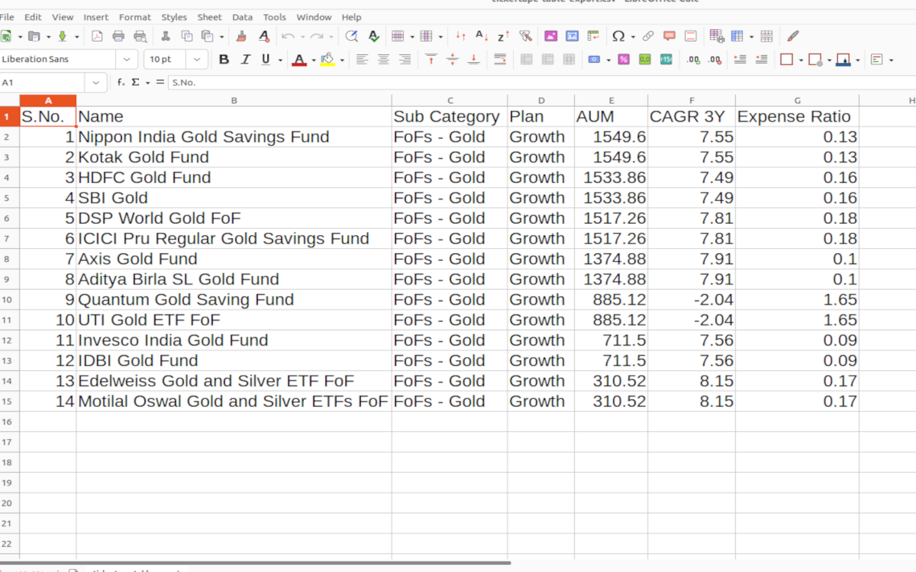Screen dimensions: 916x572
Task: Format the cell as percent
Action: (623, 60)
